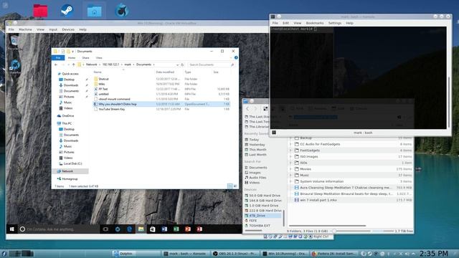
Task: Open the Bookmarks menu in Konsole
Action: 315,23
